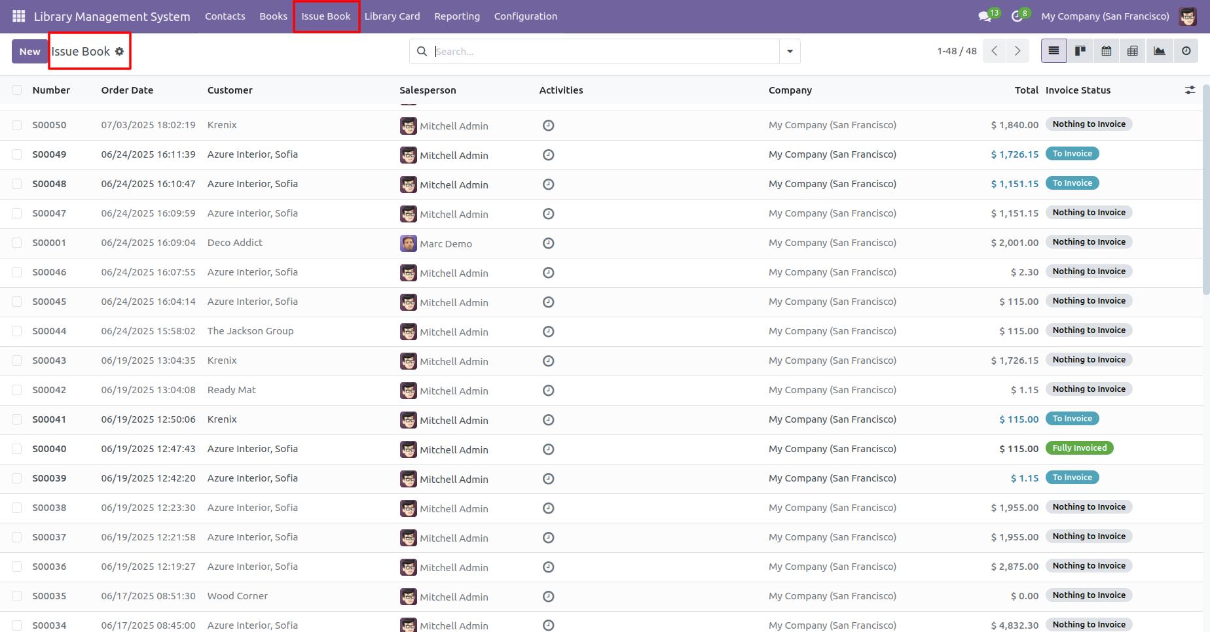Go to the next page of records
1210x632 pixels.
pyautogui.click(x=1017, y=51)
